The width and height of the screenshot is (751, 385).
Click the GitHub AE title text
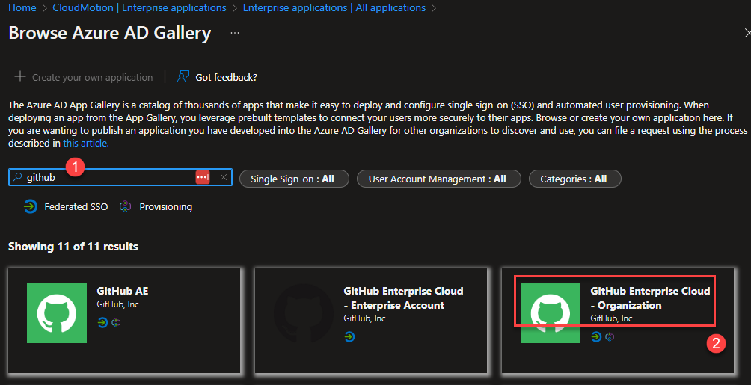tap(123, 291)
